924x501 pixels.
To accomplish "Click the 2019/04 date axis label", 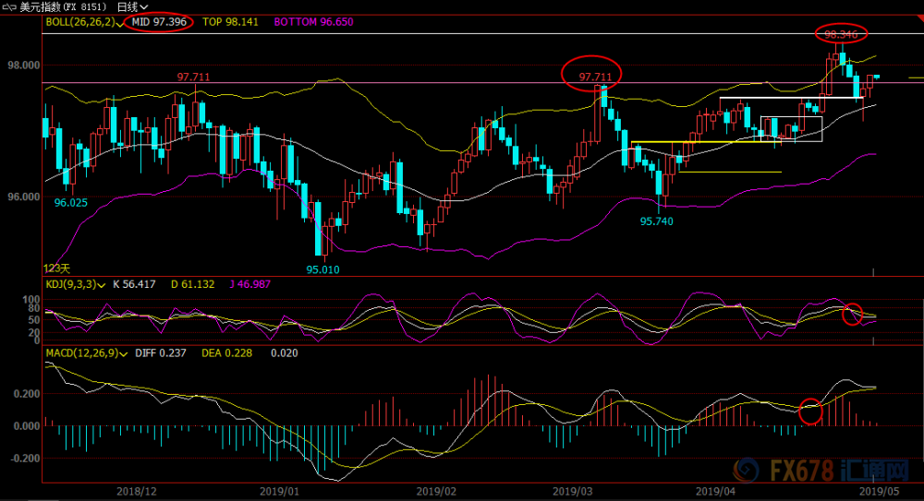I will coord(715,491).
